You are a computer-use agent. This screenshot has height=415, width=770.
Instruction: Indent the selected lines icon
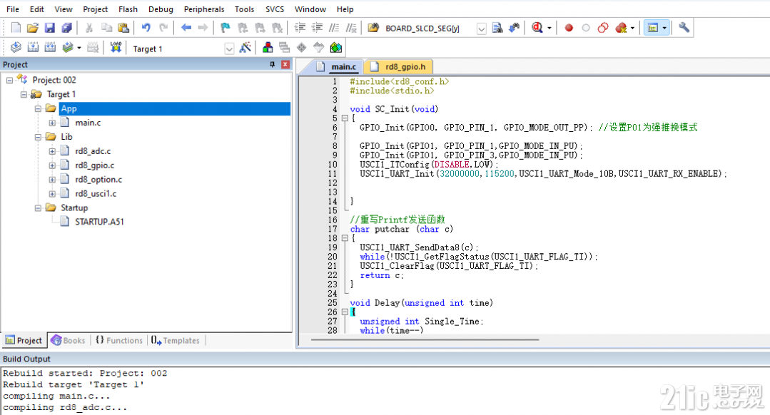pyautogui.click(x=300, y=28)
